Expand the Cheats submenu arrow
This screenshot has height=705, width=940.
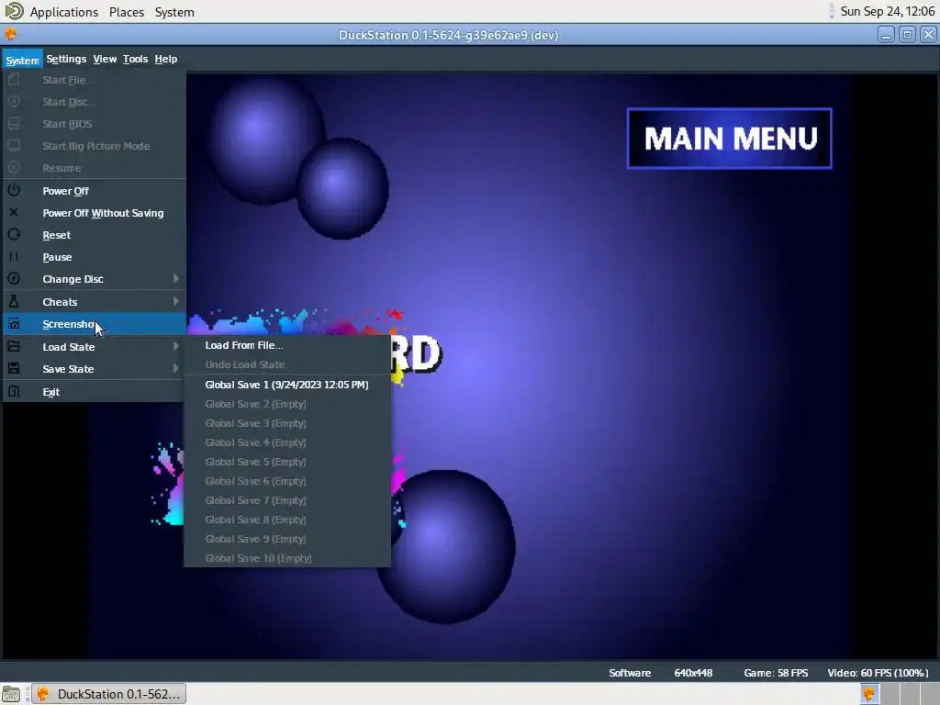175,301
